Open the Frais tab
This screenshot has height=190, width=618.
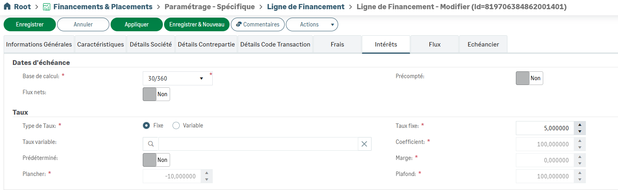pos(337,44)
